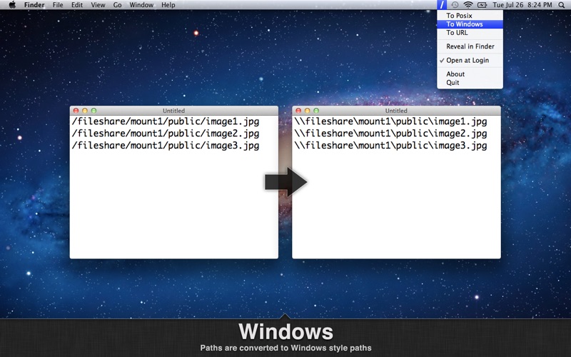Open the About menu entry
The height and width of the screenshot is (357, 571).
(x=455, y=74)
